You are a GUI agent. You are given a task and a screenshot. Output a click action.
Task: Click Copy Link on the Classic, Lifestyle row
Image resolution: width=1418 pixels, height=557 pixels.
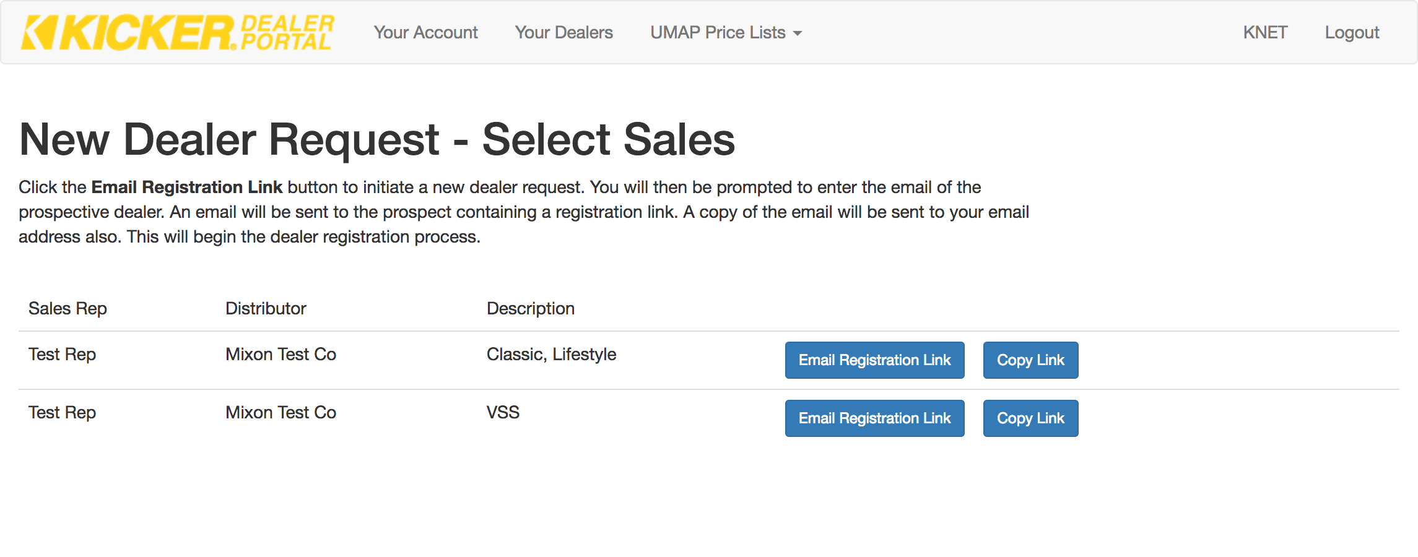coord(1030,360)
